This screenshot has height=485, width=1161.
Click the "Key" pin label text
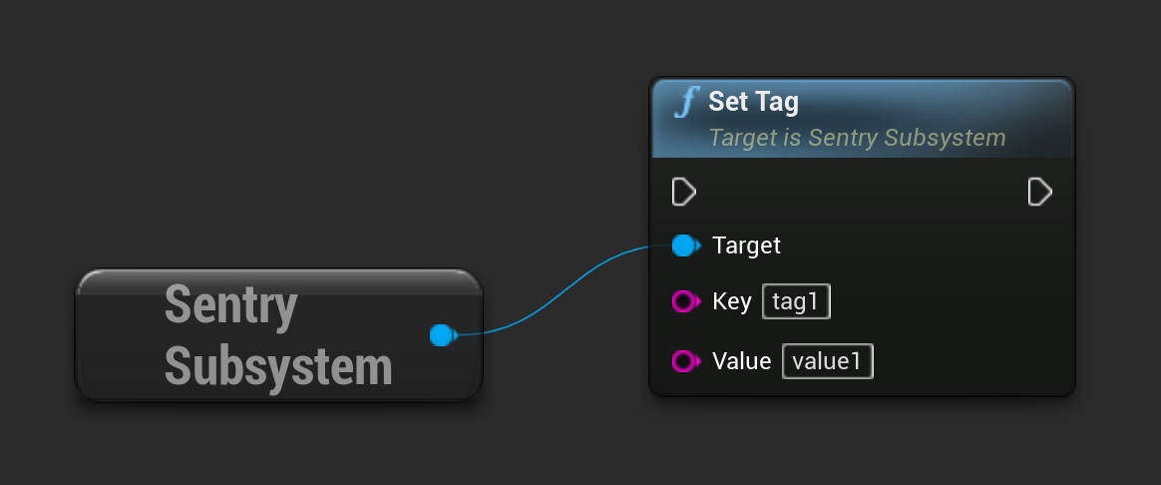732,301
